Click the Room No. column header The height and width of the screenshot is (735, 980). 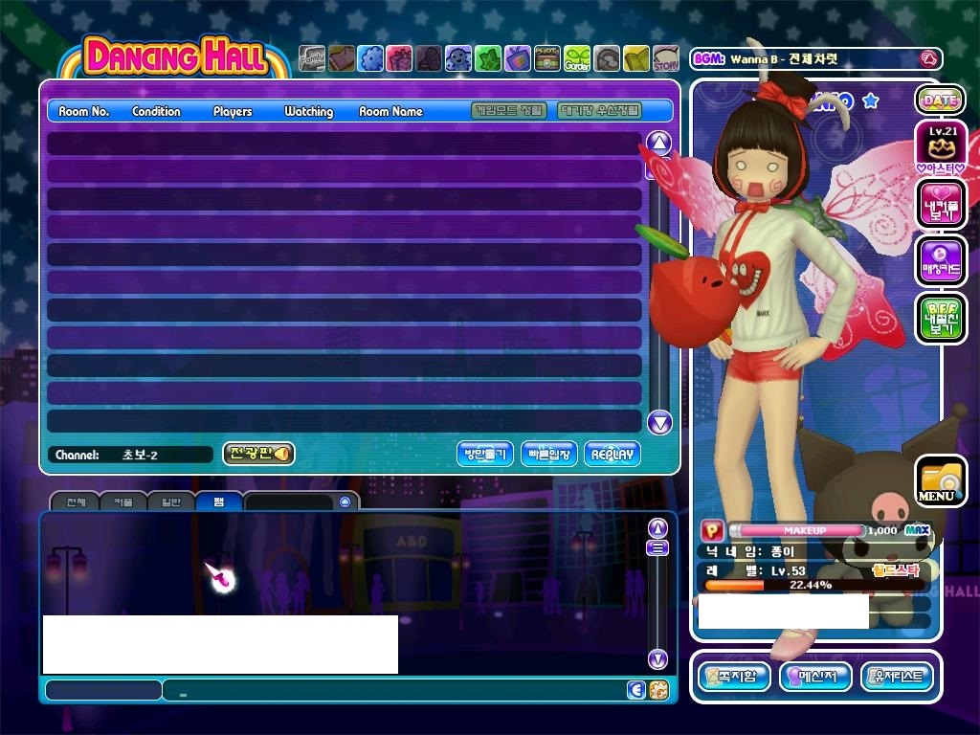tap(84, 111)
